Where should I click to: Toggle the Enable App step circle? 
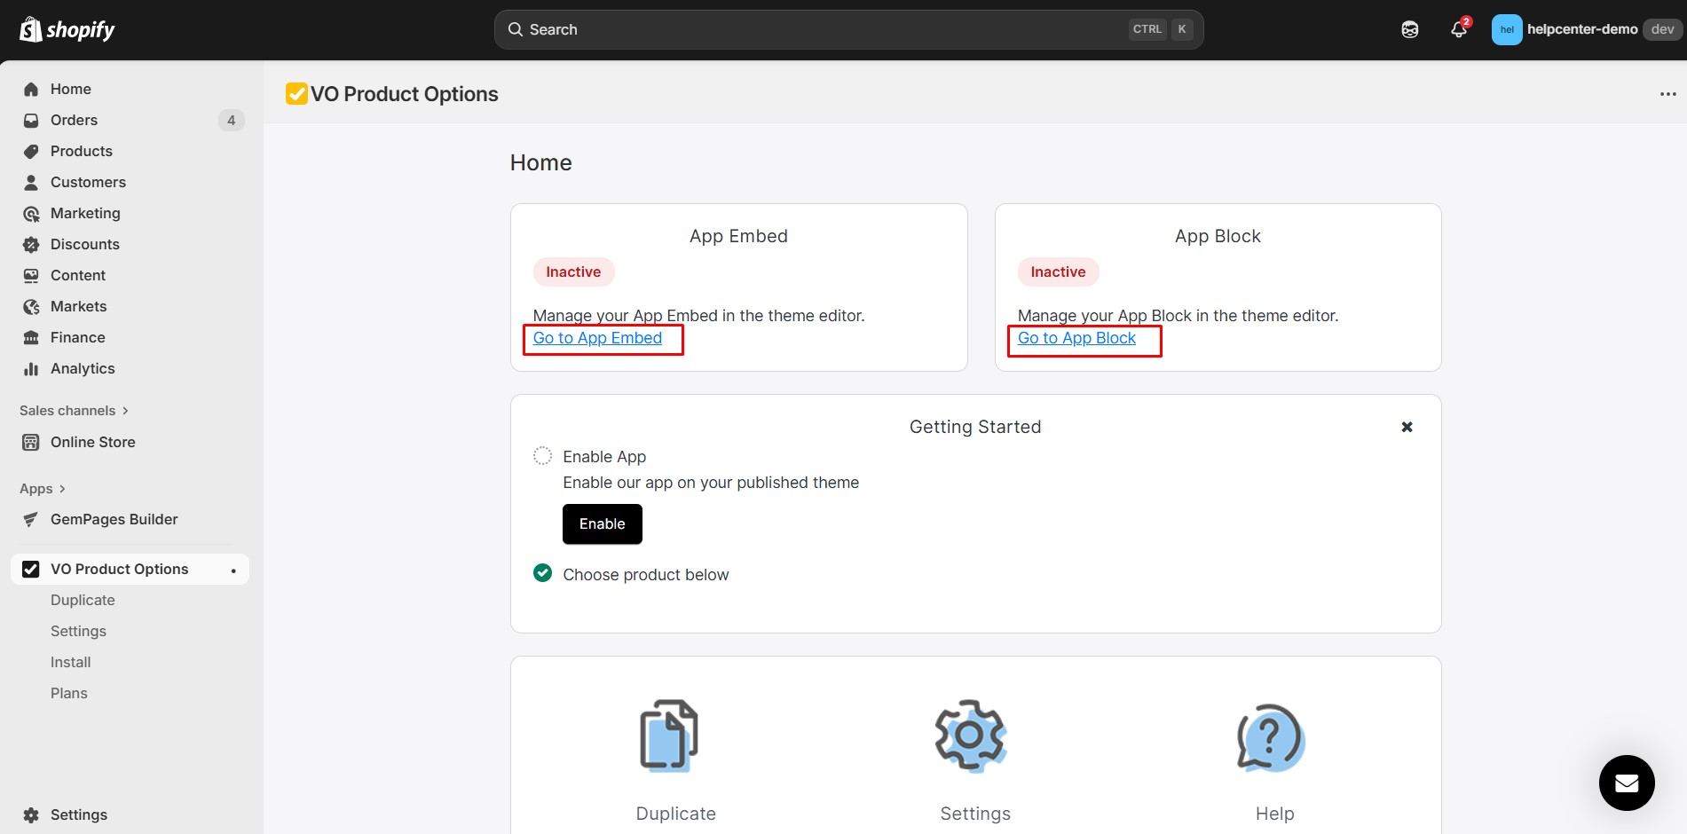(542, 456)
